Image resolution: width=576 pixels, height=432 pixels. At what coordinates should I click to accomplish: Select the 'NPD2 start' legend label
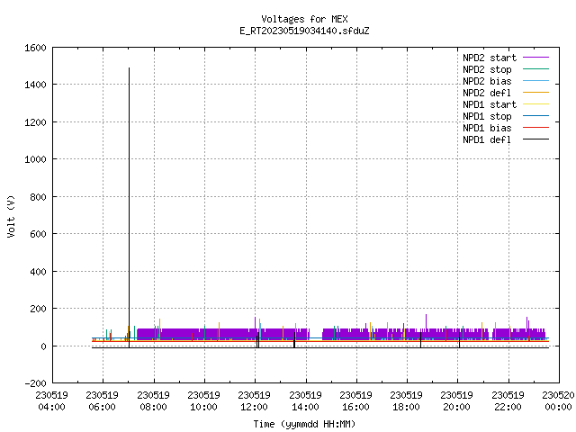[490, 58]
